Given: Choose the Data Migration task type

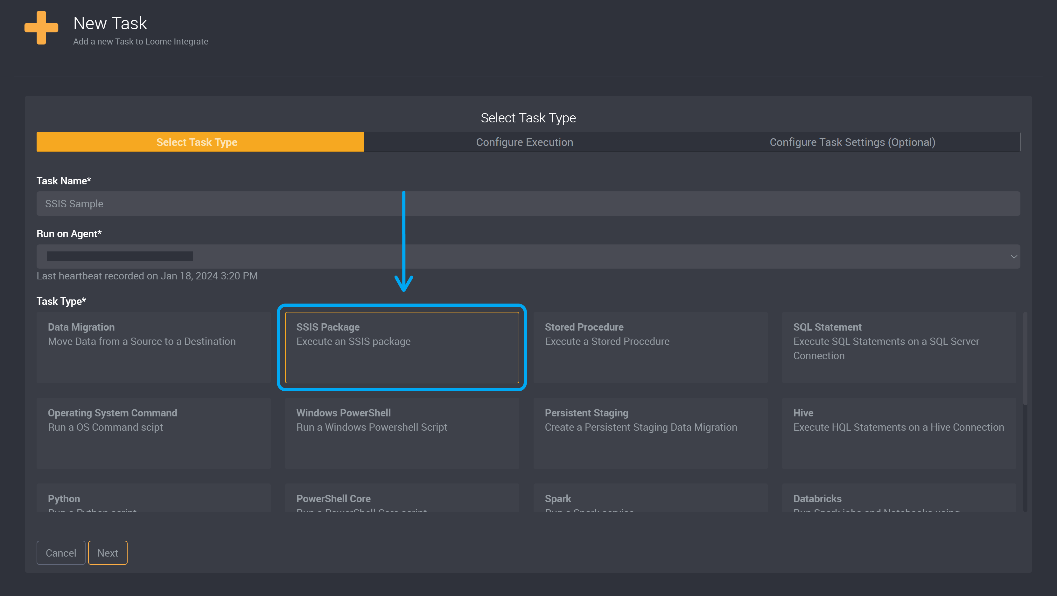Looking at the screenshot, I should pos(153,348).
